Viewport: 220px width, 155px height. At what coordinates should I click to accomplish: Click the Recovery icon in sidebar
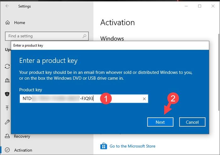(7, 136)
